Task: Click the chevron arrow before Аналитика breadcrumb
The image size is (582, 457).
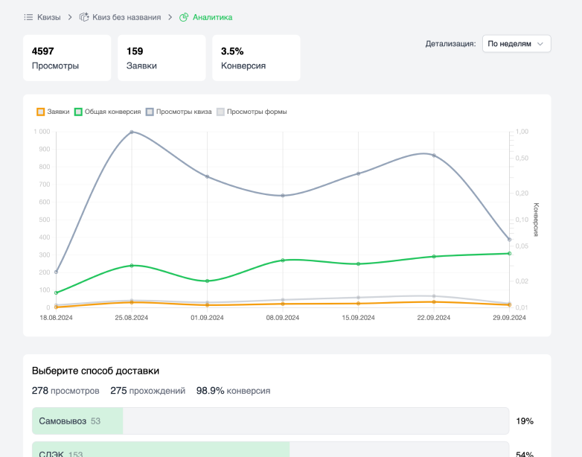Action: (170, 17)
